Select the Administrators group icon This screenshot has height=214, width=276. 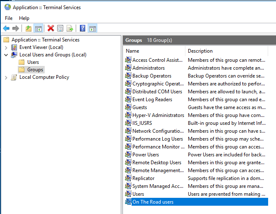coord(128,68)
